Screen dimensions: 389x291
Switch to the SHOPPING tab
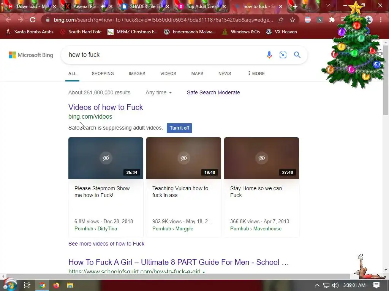(103, 74)
